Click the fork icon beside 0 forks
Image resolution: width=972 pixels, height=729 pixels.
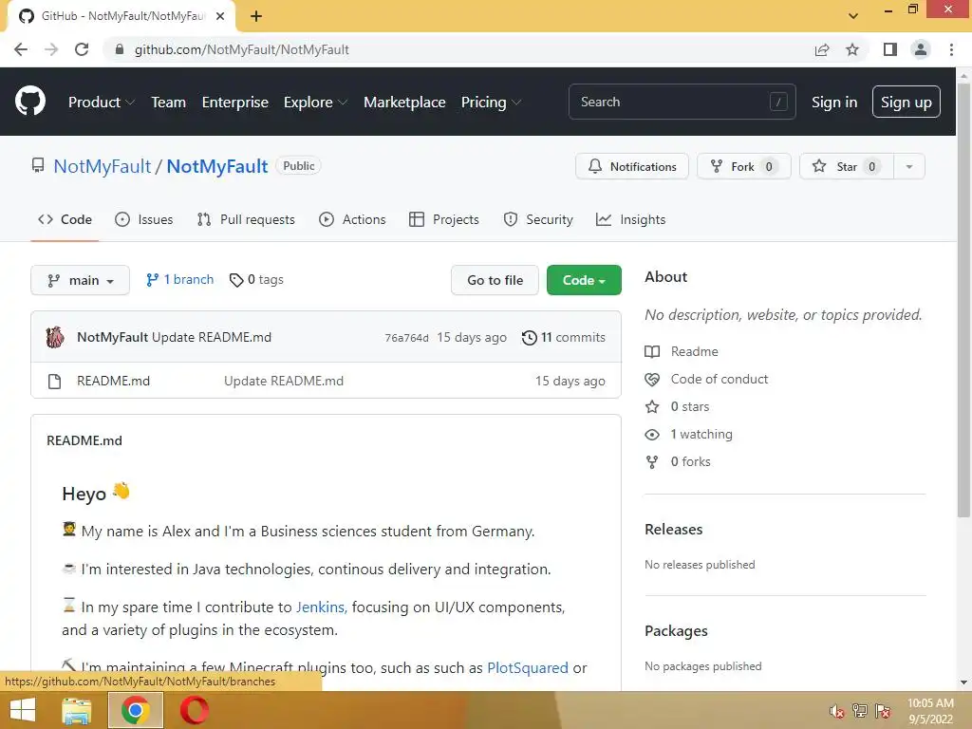[x=652, y=462]
